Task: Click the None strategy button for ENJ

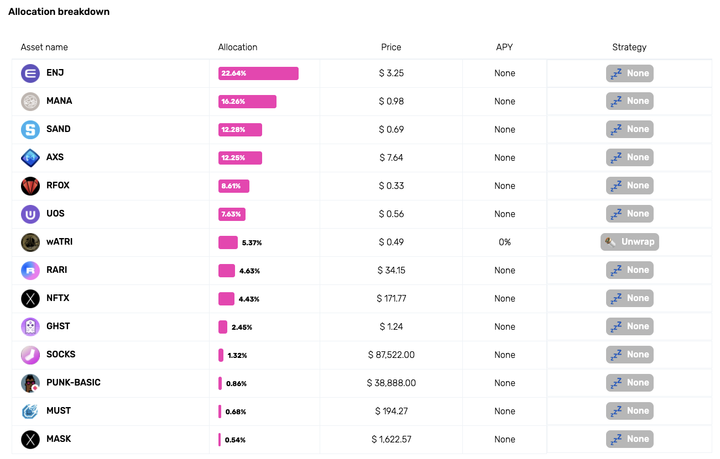Action: (x=629, y=73)
